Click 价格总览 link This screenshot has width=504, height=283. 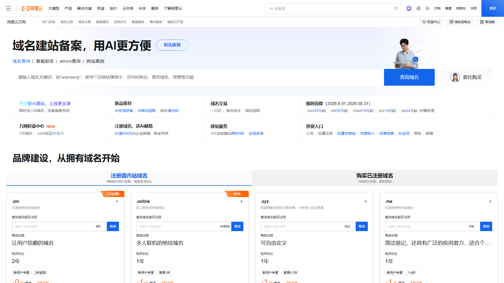[427, 111]
